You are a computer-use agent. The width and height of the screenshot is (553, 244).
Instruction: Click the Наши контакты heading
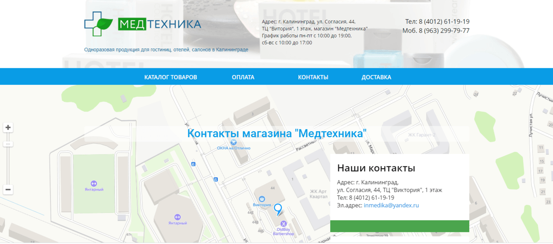[376, 168]
